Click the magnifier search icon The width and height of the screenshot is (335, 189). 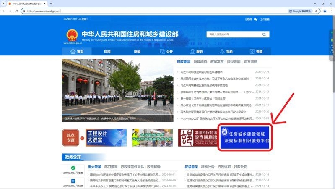click(x=264, y=34)
